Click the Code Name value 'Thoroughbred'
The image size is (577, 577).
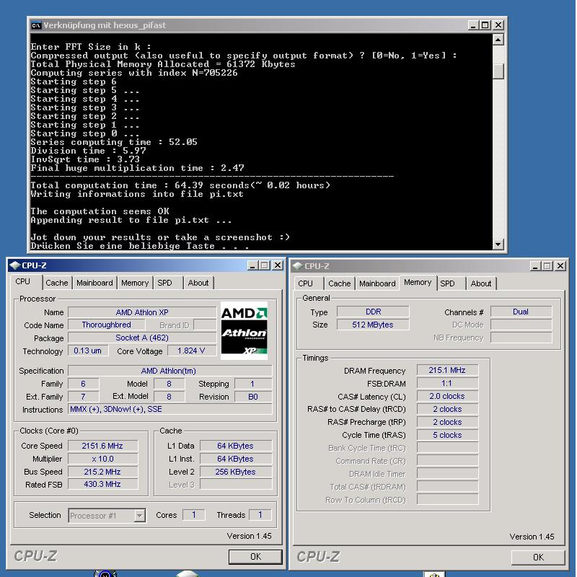[x=106, y=325]
